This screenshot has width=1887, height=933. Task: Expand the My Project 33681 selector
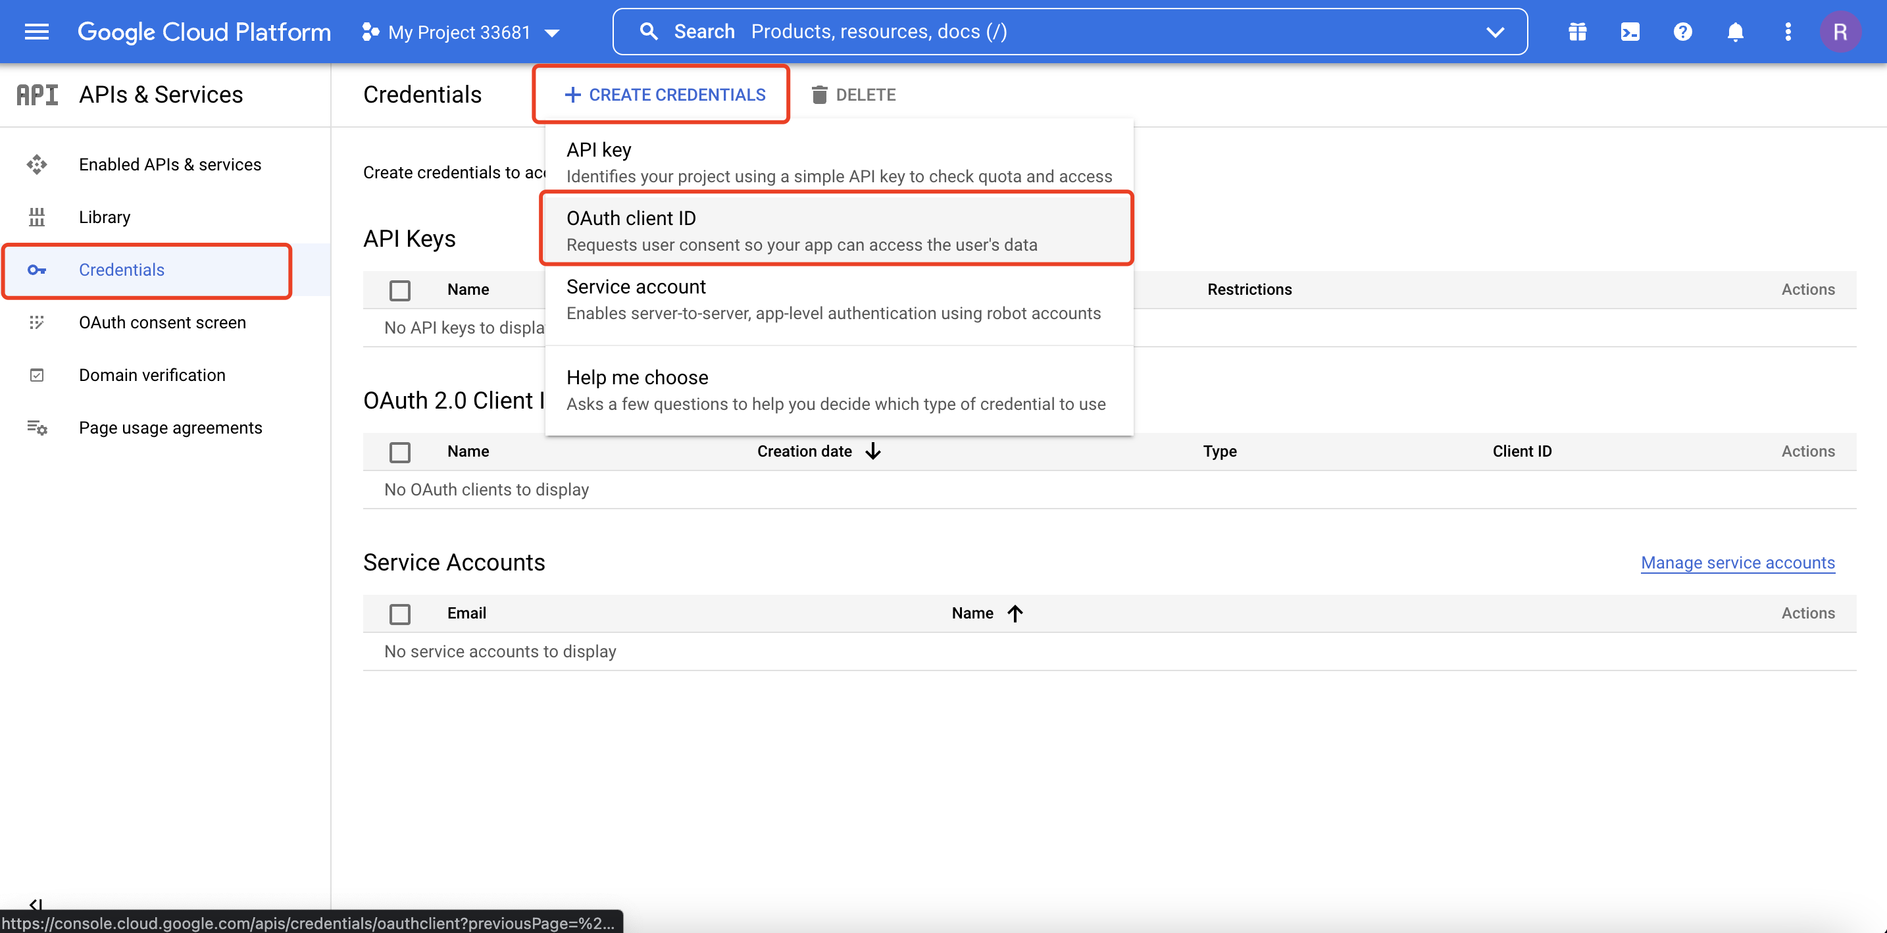[460, 32]
